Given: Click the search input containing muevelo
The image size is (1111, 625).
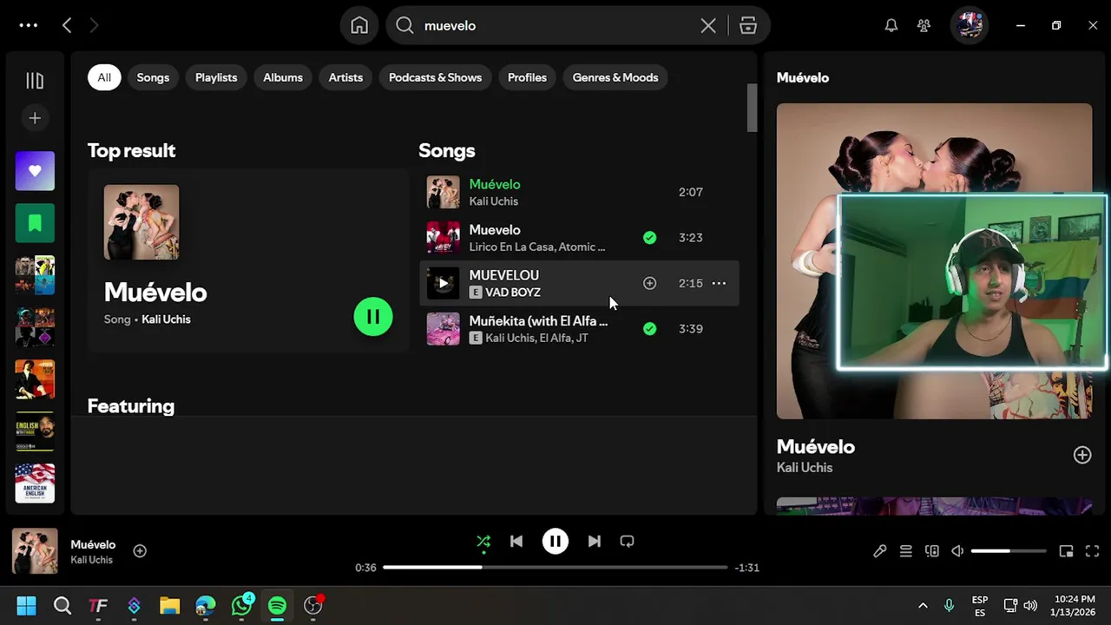Looking at the screenshot, I should (555, 25).
